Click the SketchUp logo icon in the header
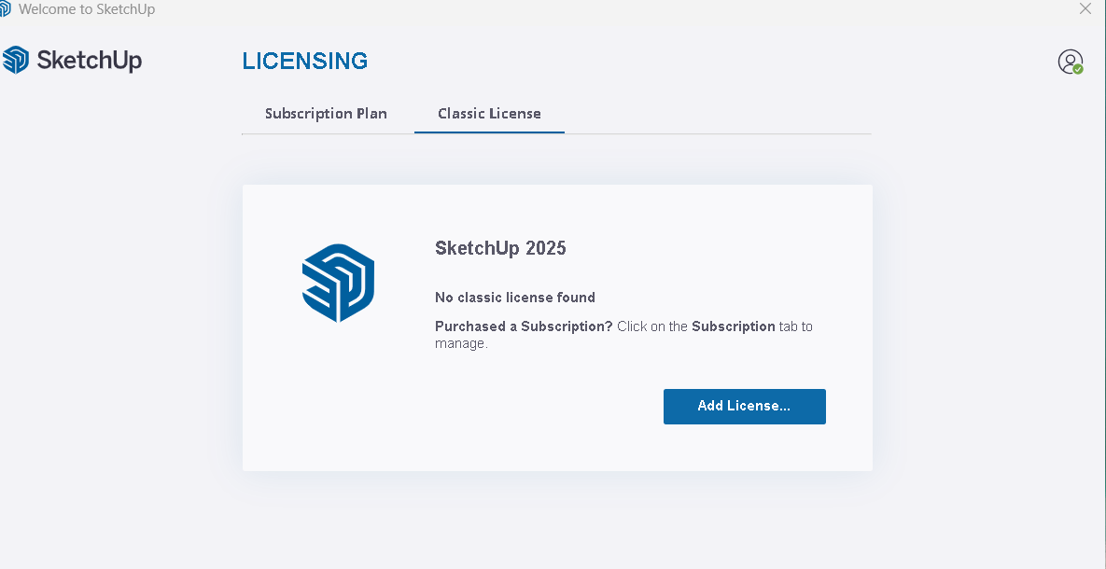 tap(16, 61)
